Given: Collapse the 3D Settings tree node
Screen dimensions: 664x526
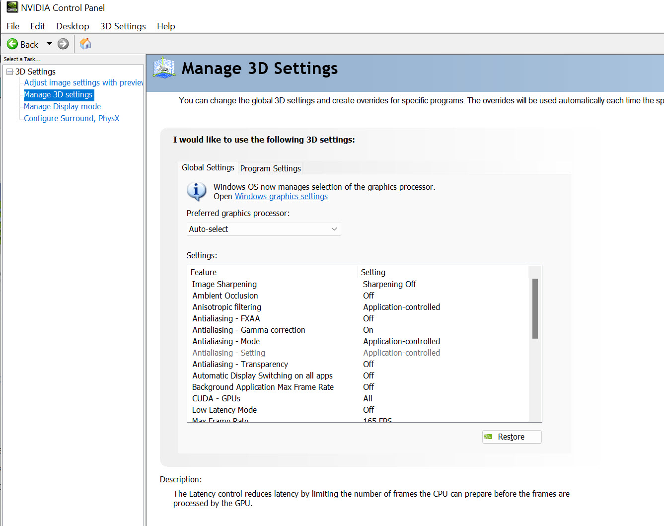Looking at the screenshot, I should [x=9, y=72].
